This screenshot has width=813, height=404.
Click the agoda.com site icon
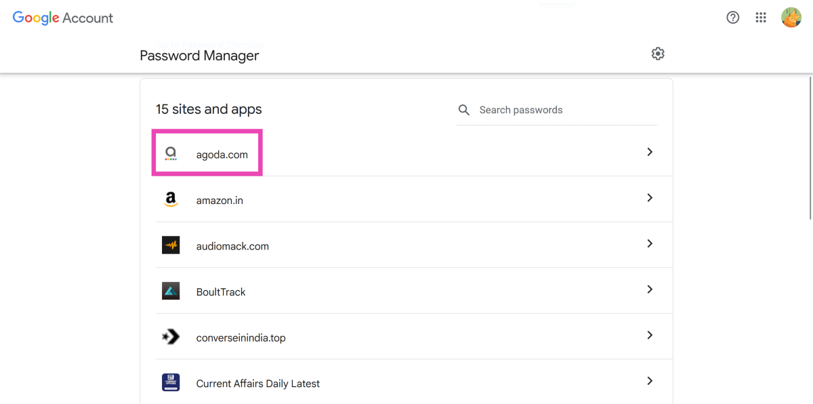tap(171, 155)
